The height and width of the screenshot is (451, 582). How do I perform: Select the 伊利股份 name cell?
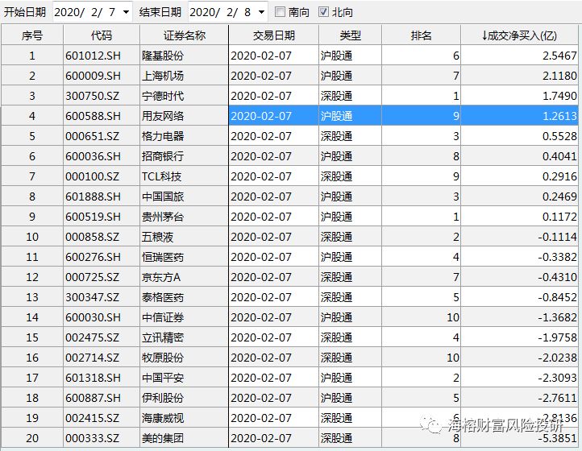point(184,398)
